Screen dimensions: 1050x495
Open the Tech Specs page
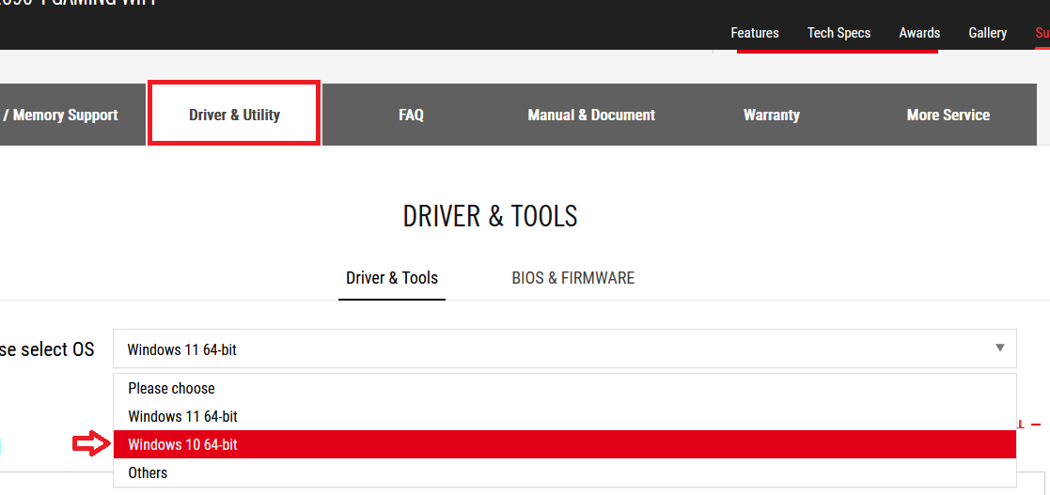click(838, 33)
